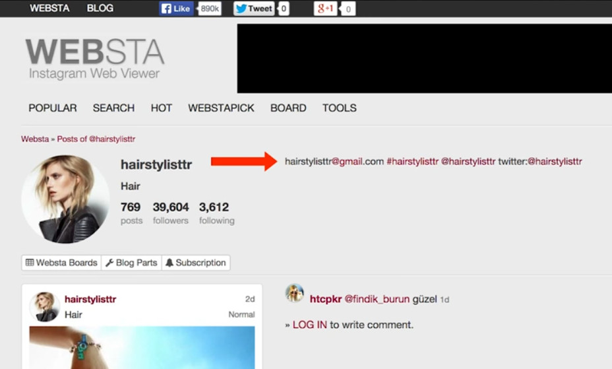Viewport: 612px width, 369px height.
Task: Click the Normal filter label
Action: pyautogui.click(x=241, y=314)
